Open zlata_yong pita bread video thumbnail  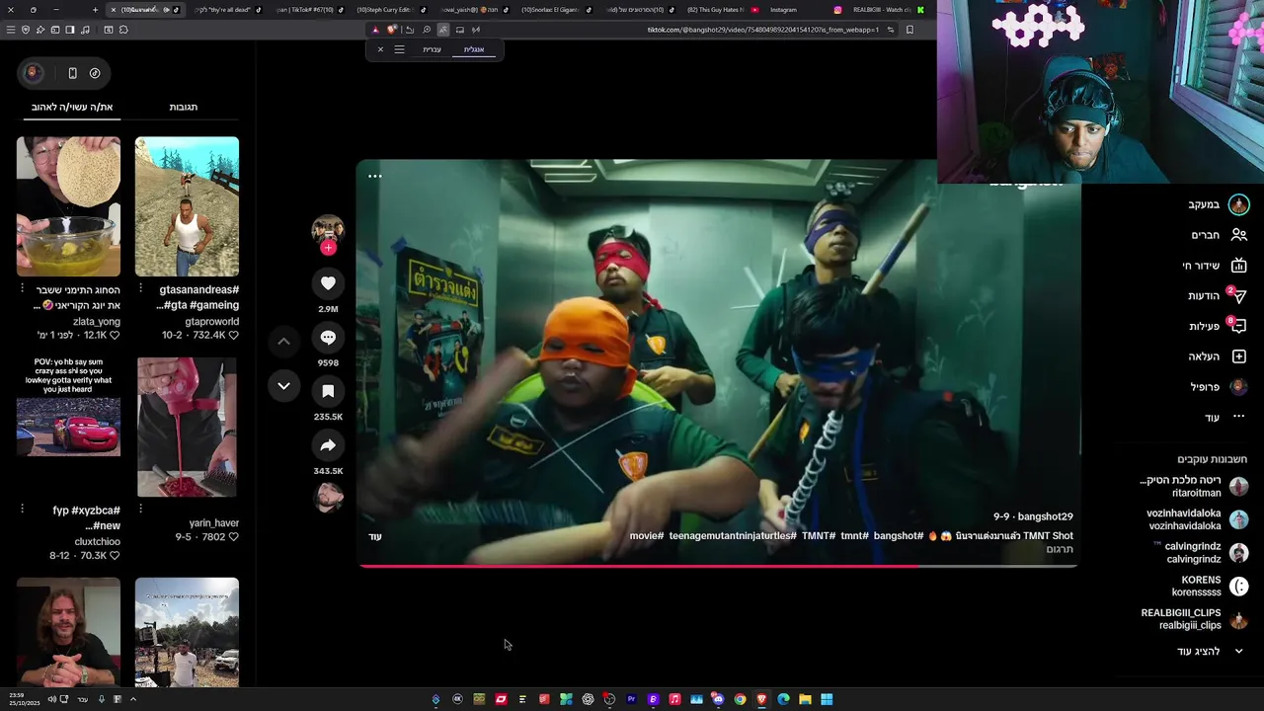(x=68, y=206)
